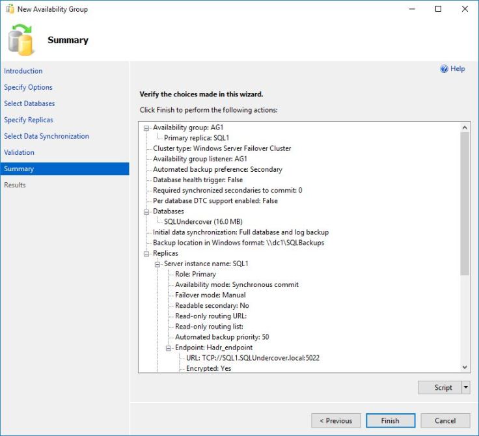479x436 pixels.
Task: Minimize the New Availability Group window
Action: click(412, 9)
